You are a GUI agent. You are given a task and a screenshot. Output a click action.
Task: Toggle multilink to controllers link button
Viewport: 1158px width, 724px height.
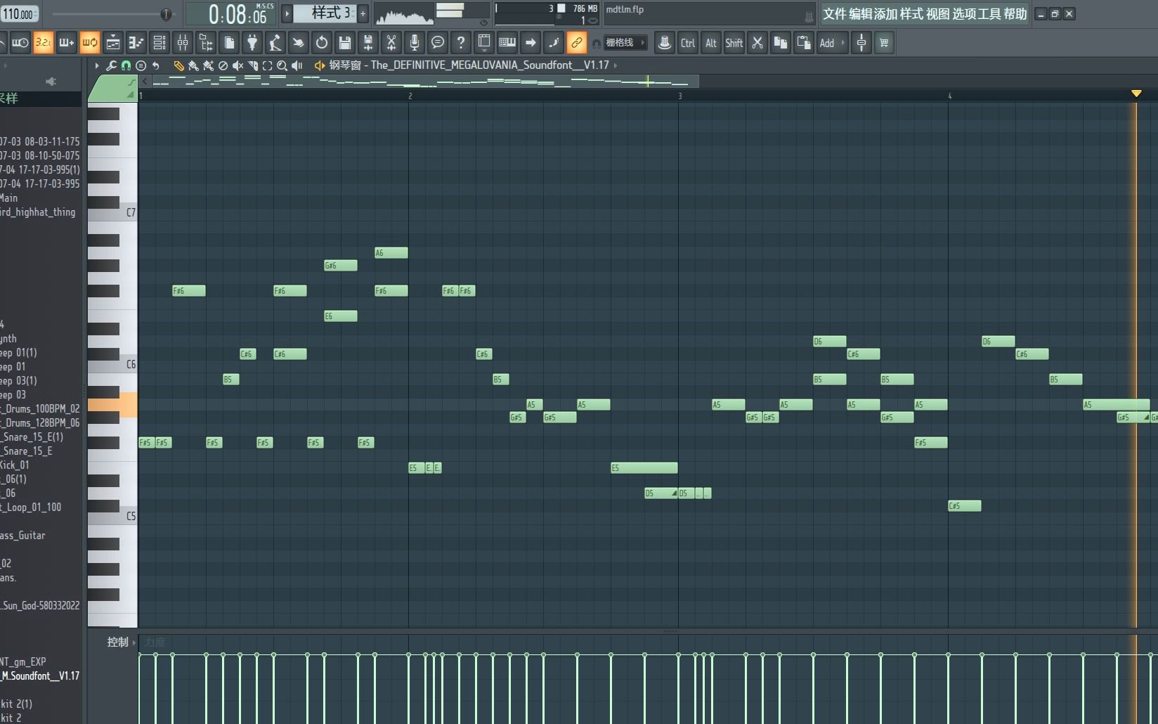click(x=577, y=43)
